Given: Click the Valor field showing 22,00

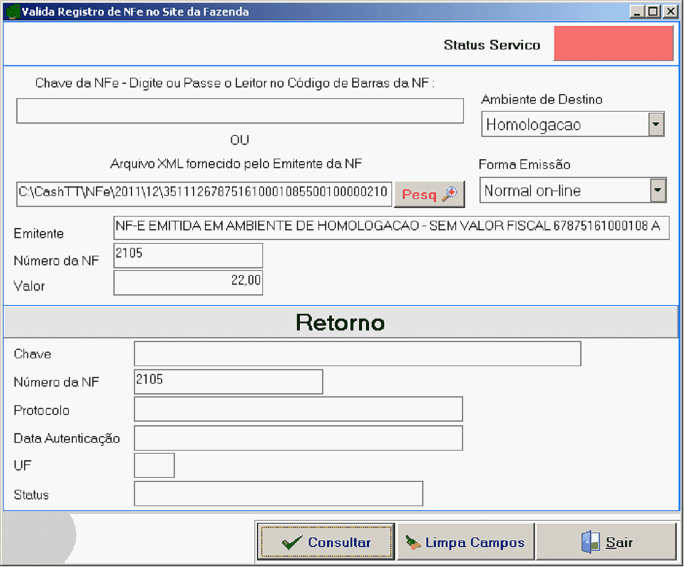Looking at the screenshot, I should point(188,283).
